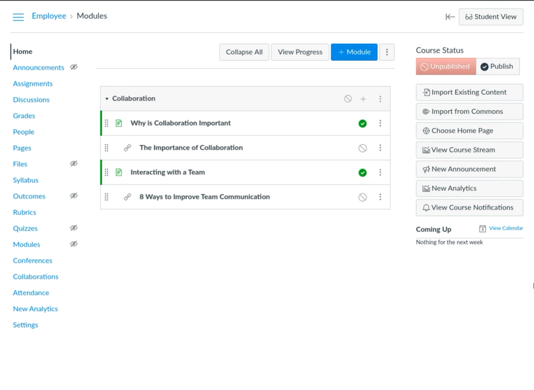Click page icon beside Why is Collaboration Important
The height and width of the screenshot is (390, 534).
(x=119, y=123)
